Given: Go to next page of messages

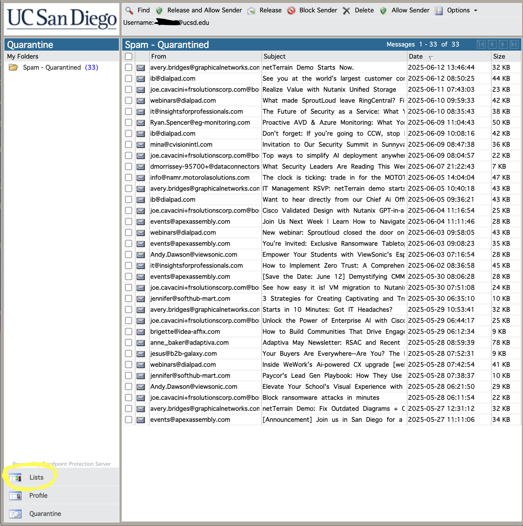Looking at the screenshot, I should tap(503, 44).
